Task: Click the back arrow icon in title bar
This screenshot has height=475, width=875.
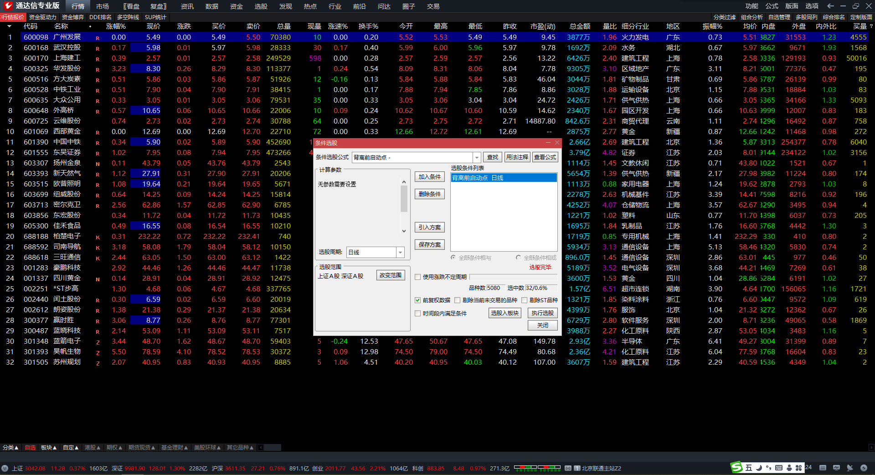Action: coord(830,6)
